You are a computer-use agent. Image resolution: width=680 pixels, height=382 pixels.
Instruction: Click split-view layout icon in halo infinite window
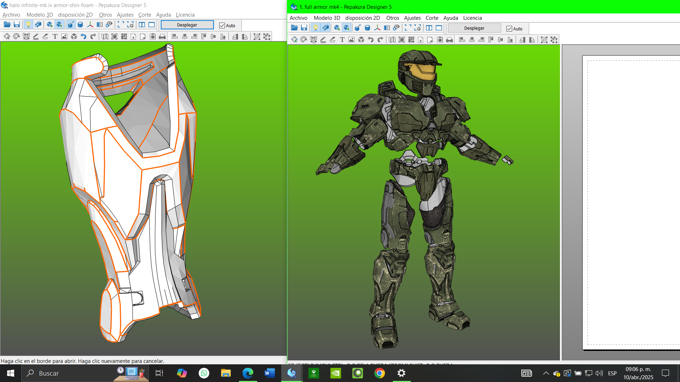point(142,25)
